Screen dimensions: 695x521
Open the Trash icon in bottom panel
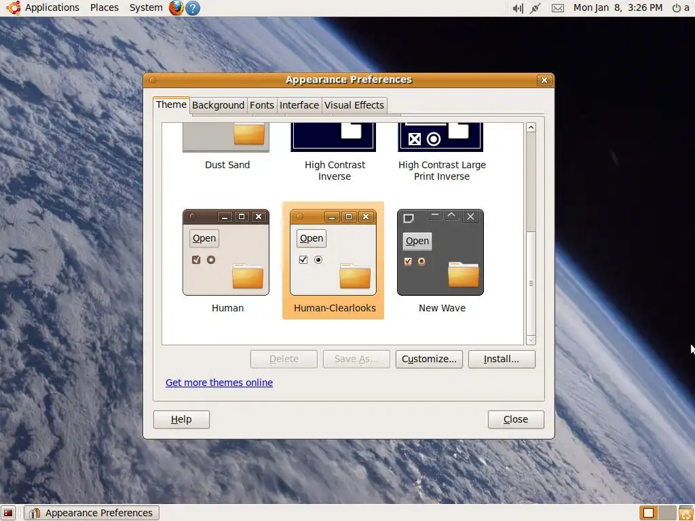(x=685, y=513)
